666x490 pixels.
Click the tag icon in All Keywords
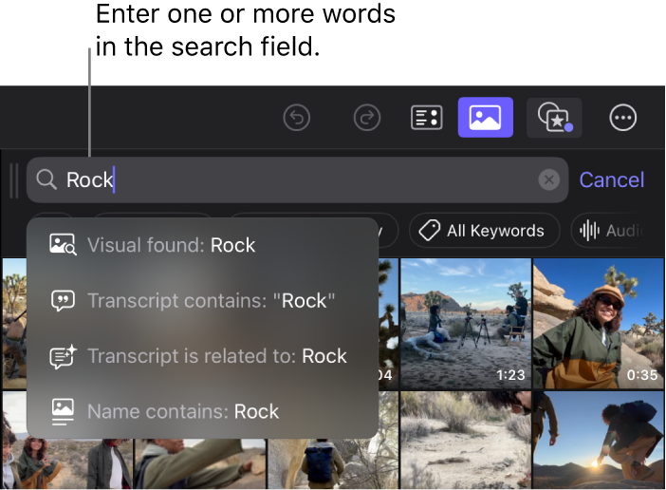pyautogui.click(x=429, y=231)
